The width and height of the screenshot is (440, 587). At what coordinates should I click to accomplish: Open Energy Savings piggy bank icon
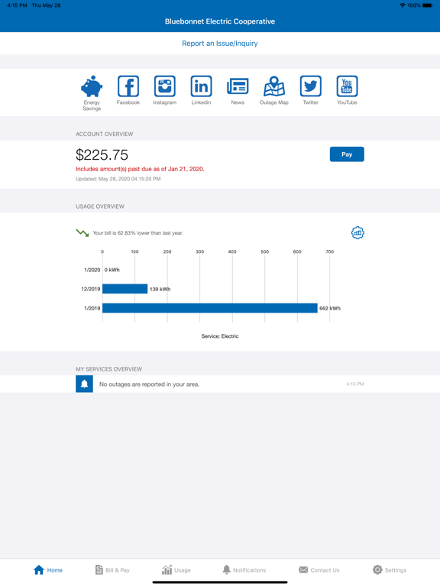point(92,86)
